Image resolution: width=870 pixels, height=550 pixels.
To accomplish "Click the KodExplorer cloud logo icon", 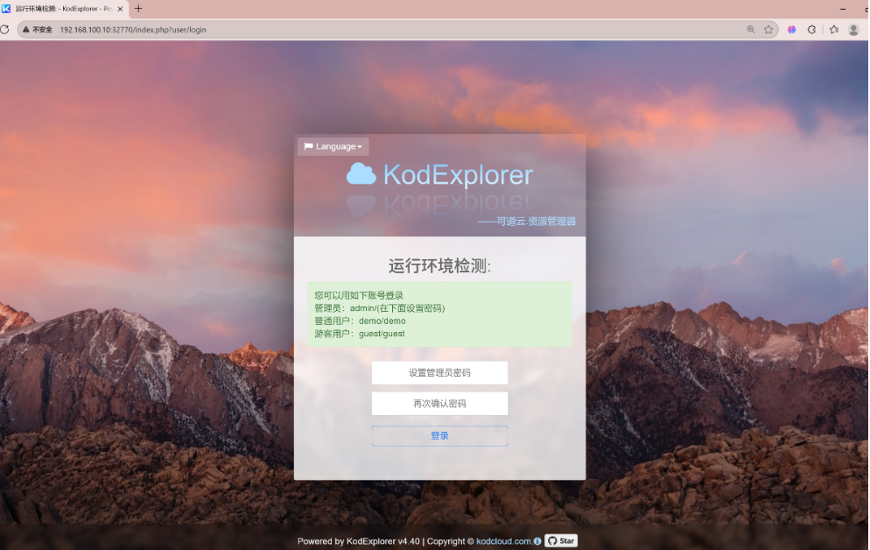I will [361, 174].
